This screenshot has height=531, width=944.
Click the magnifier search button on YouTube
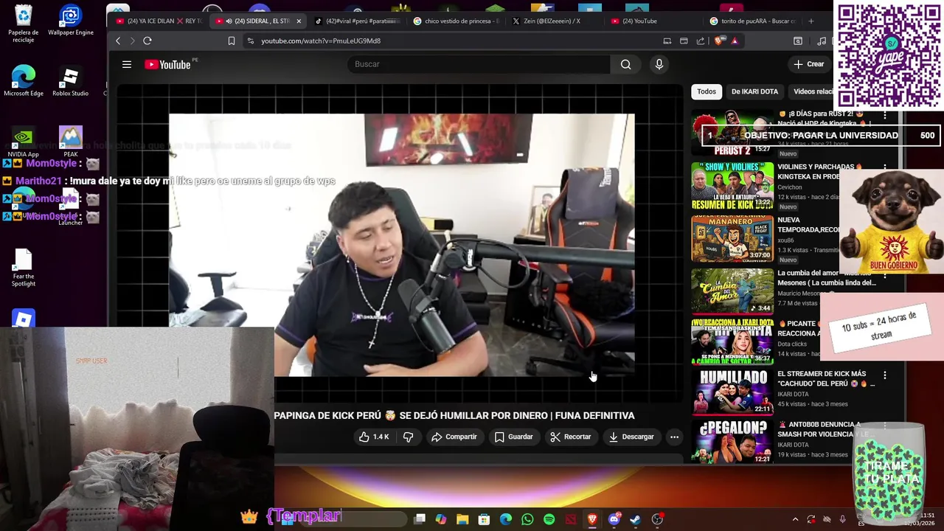[x=625, y=64]
